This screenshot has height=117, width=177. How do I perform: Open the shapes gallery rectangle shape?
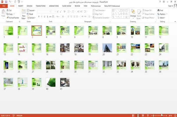tap(121, 11)
